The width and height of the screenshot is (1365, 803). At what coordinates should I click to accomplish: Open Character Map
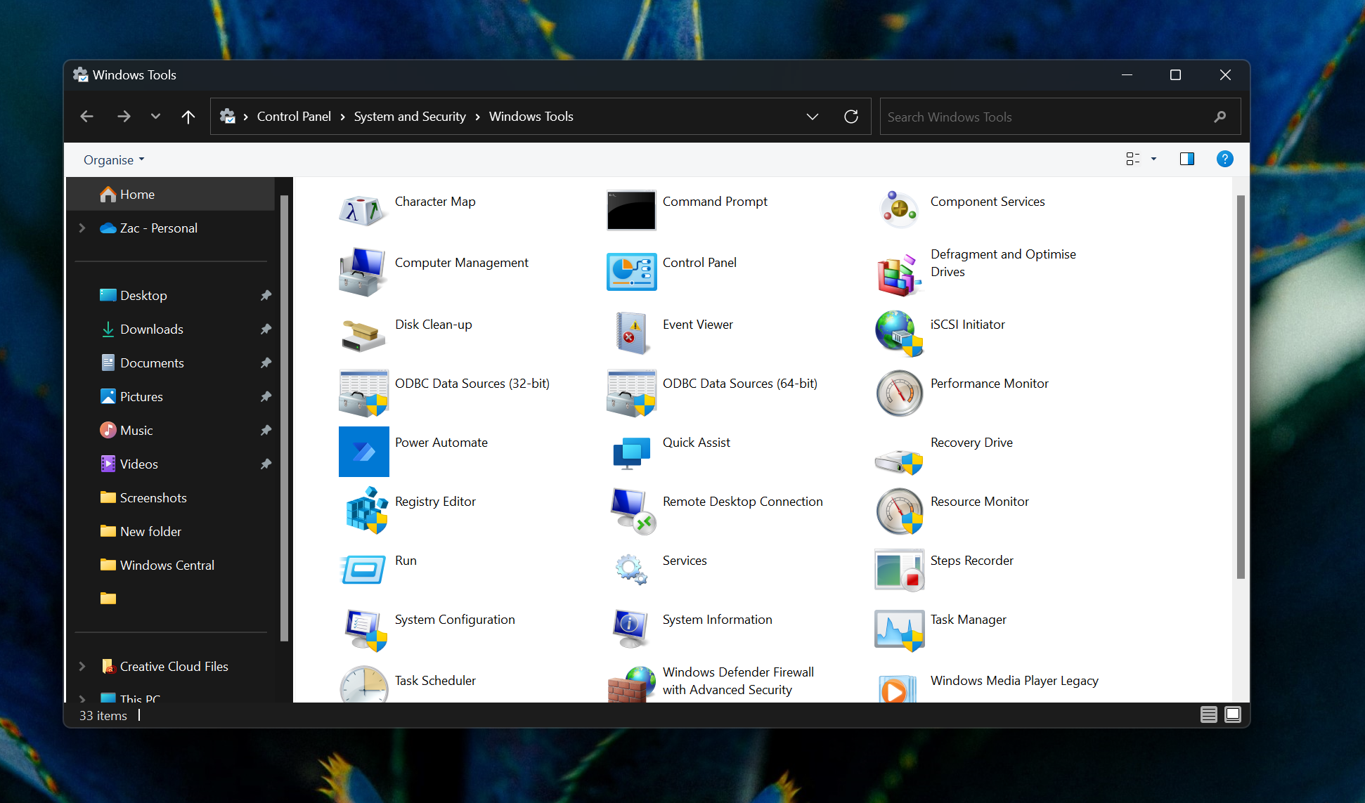434,202
